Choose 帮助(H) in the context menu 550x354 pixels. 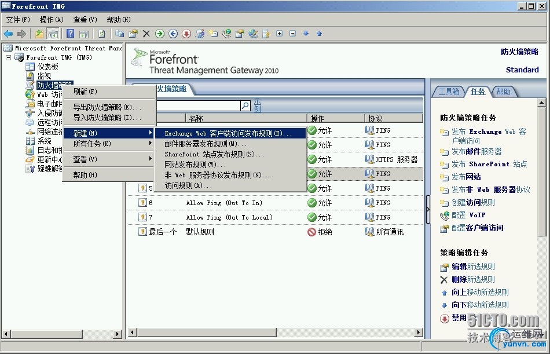[109, 175]
